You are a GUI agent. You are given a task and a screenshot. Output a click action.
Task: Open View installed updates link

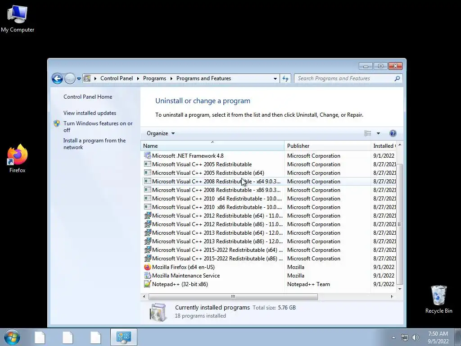pyautogui.click(x=90, y=113)
